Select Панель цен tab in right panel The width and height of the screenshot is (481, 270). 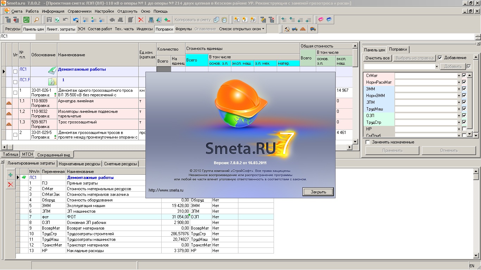[374, 50]
